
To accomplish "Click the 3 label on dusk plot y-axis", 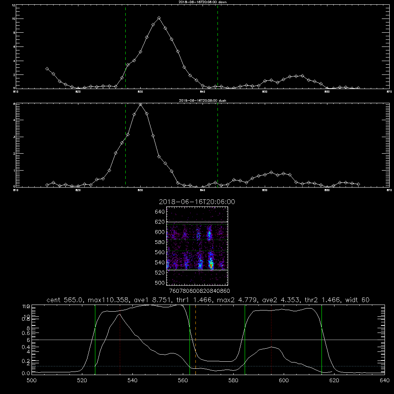I will tap(14, 137).
